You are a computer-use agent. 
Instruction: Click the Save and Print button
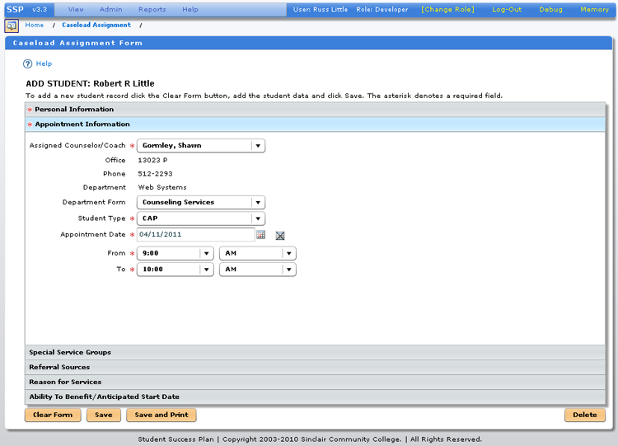[x=161, y=415]
